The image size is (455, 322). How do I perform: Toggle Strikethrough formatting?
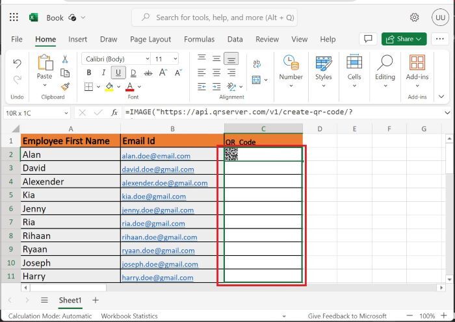[148, 73]
